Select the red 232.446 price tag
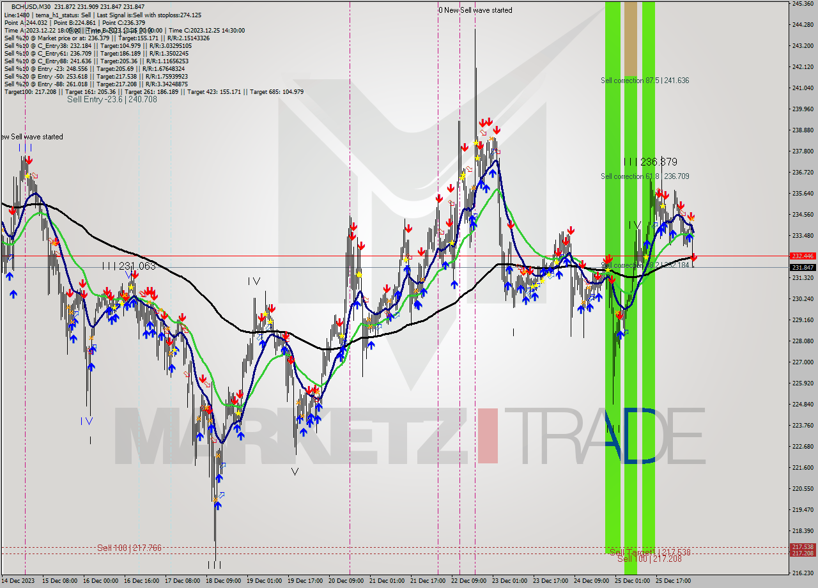The width and height of the screenshot is (818, 588). coord(803,256)
